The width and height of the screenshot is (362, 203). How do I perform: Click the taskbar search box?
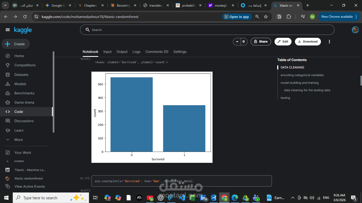(51, 198)
